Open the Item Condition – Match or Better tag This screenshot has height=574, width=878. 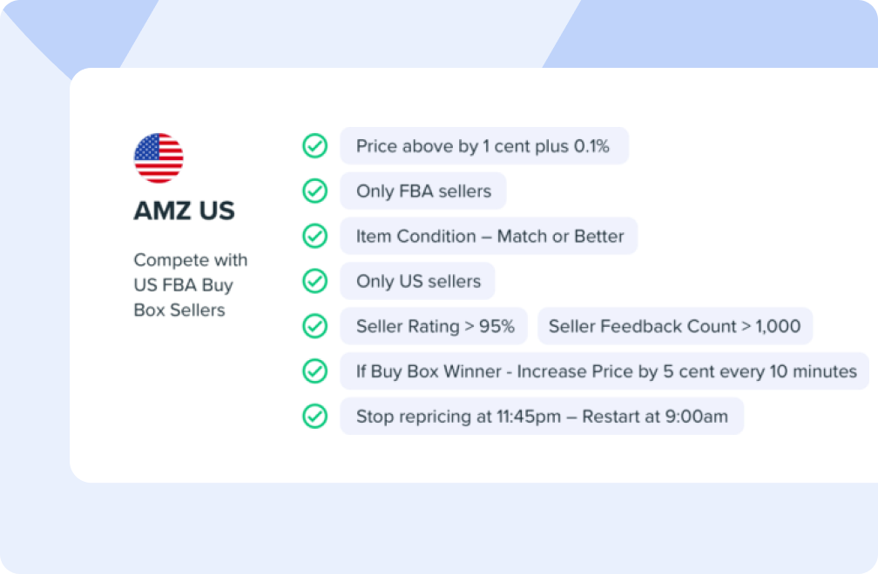489,236
